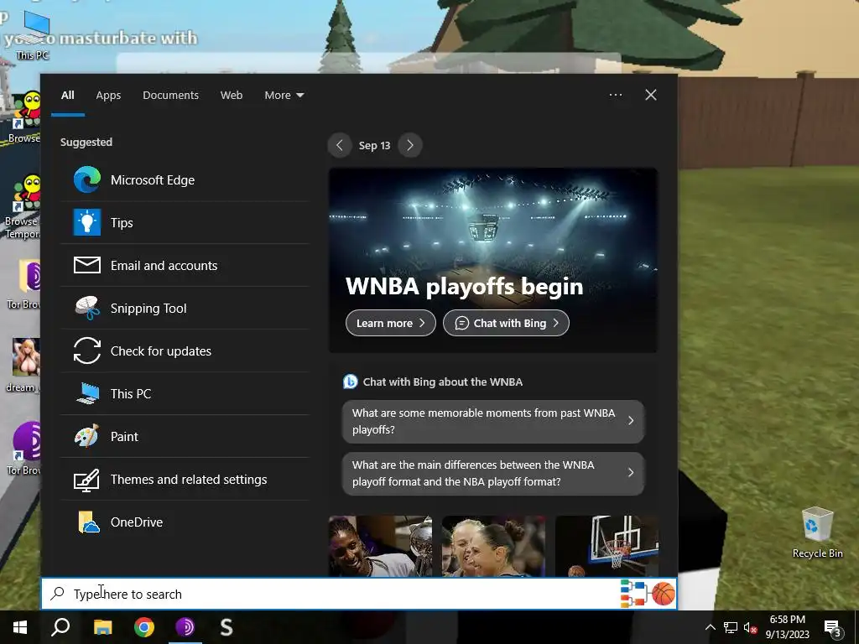
Task: Click the Sep 13 date label
Action: [x=375, y=145]
